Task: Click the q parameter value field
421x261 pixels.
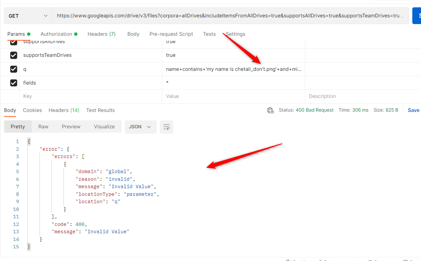Action: 233,69
